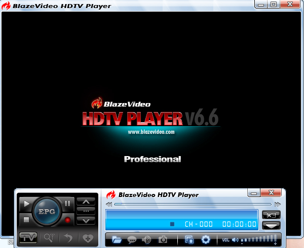This screenshot has width=304, height=248.
Task: Open the EPG program guide
Action: (x=47, y=212)
